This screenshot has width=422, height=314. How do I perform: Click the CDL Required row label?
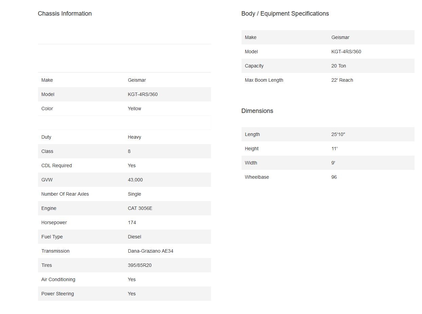56,165
